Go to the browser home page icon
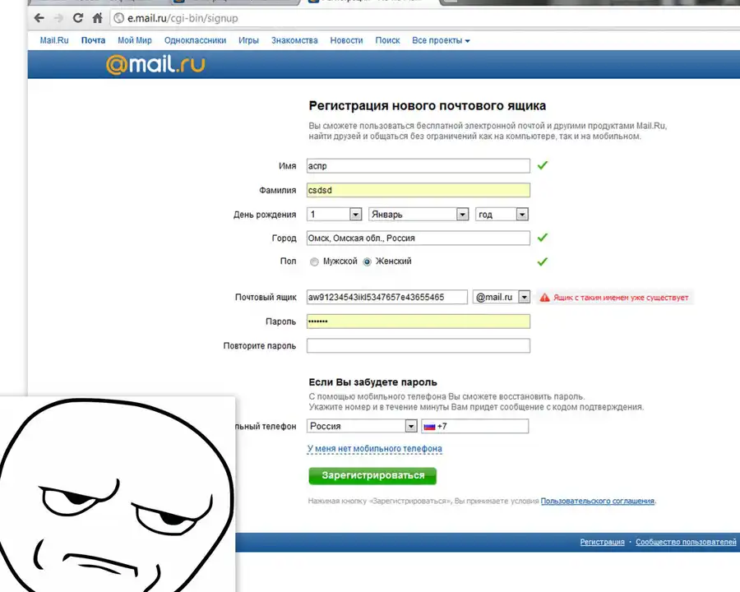Image resolution: width=740 pixels, height=592 pixels. click(98, 17)
